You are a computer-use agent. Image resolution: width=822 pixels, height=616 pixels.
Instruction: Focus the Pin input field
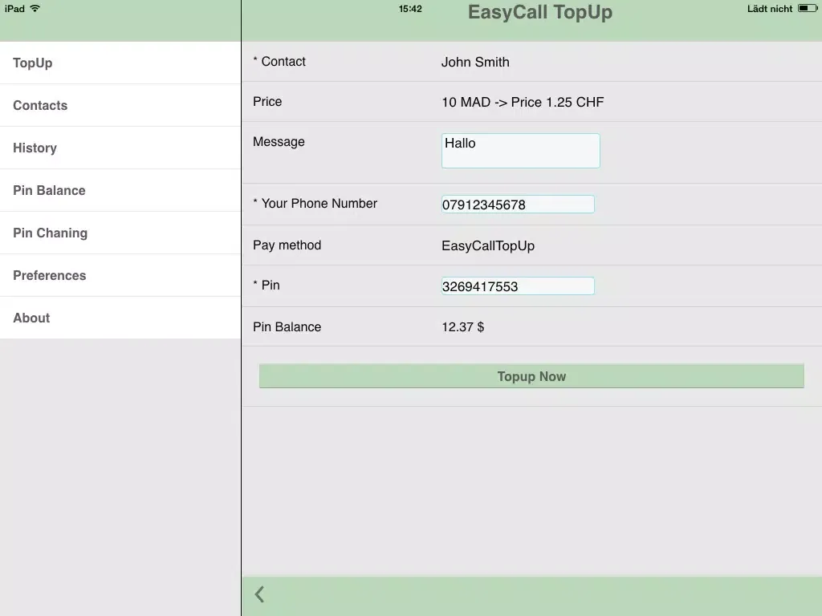tap(518, 286)
